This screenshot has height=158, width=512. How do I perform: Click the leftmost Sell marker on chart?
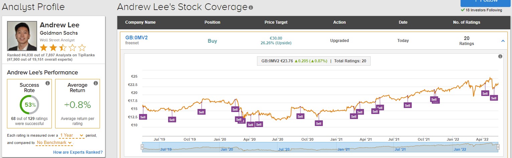143,117
